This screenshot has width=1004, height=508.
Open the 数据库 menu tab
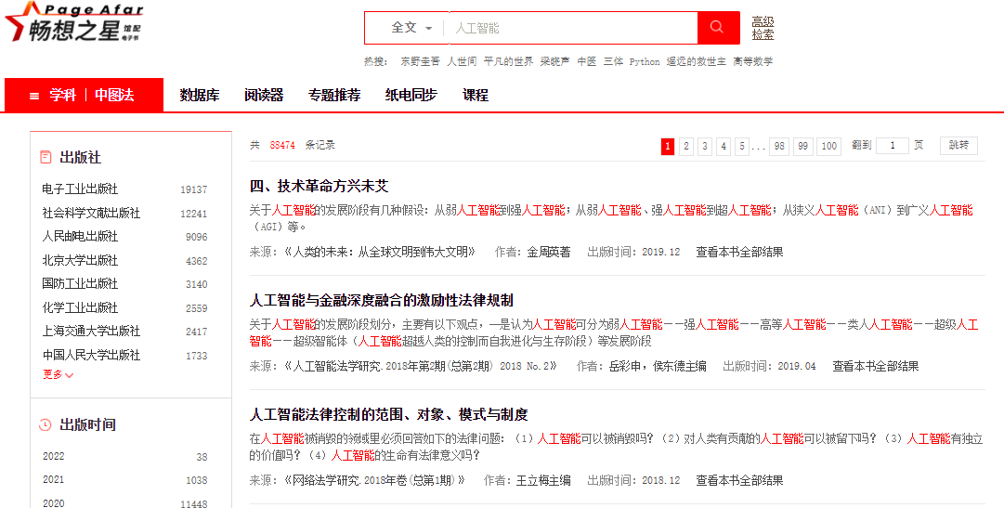pos(200,96)
